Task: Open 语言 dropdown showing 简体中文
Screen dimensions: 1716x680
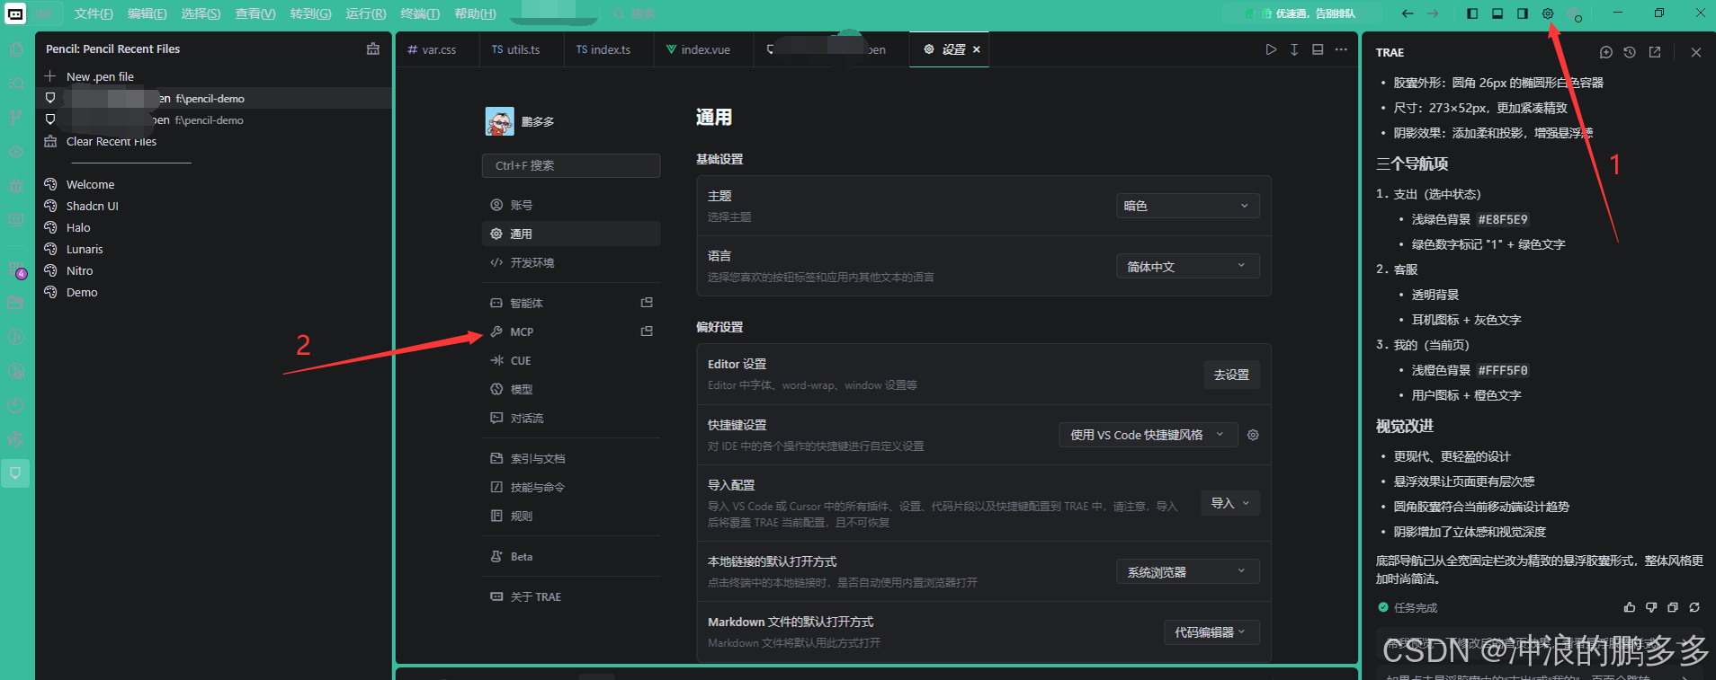Action: [x=1187, y=266]
